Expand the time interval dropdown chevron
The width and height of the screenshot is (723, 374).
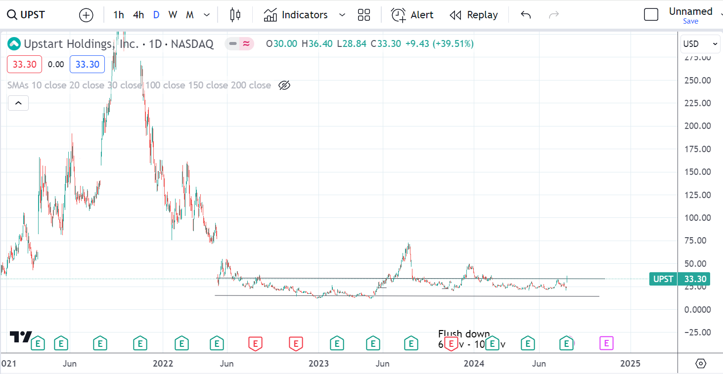[207, 15]
